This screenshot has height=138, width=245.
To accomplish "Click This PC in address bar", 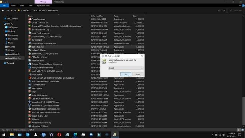I will pos(26,10).
